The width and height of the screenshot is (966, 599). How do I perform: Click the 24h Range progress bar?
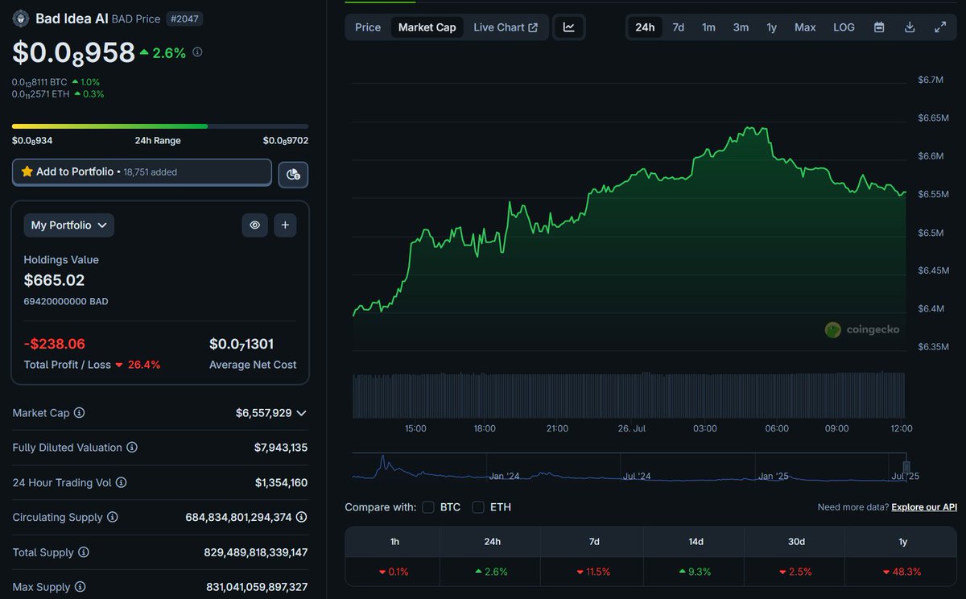point(160,126)
